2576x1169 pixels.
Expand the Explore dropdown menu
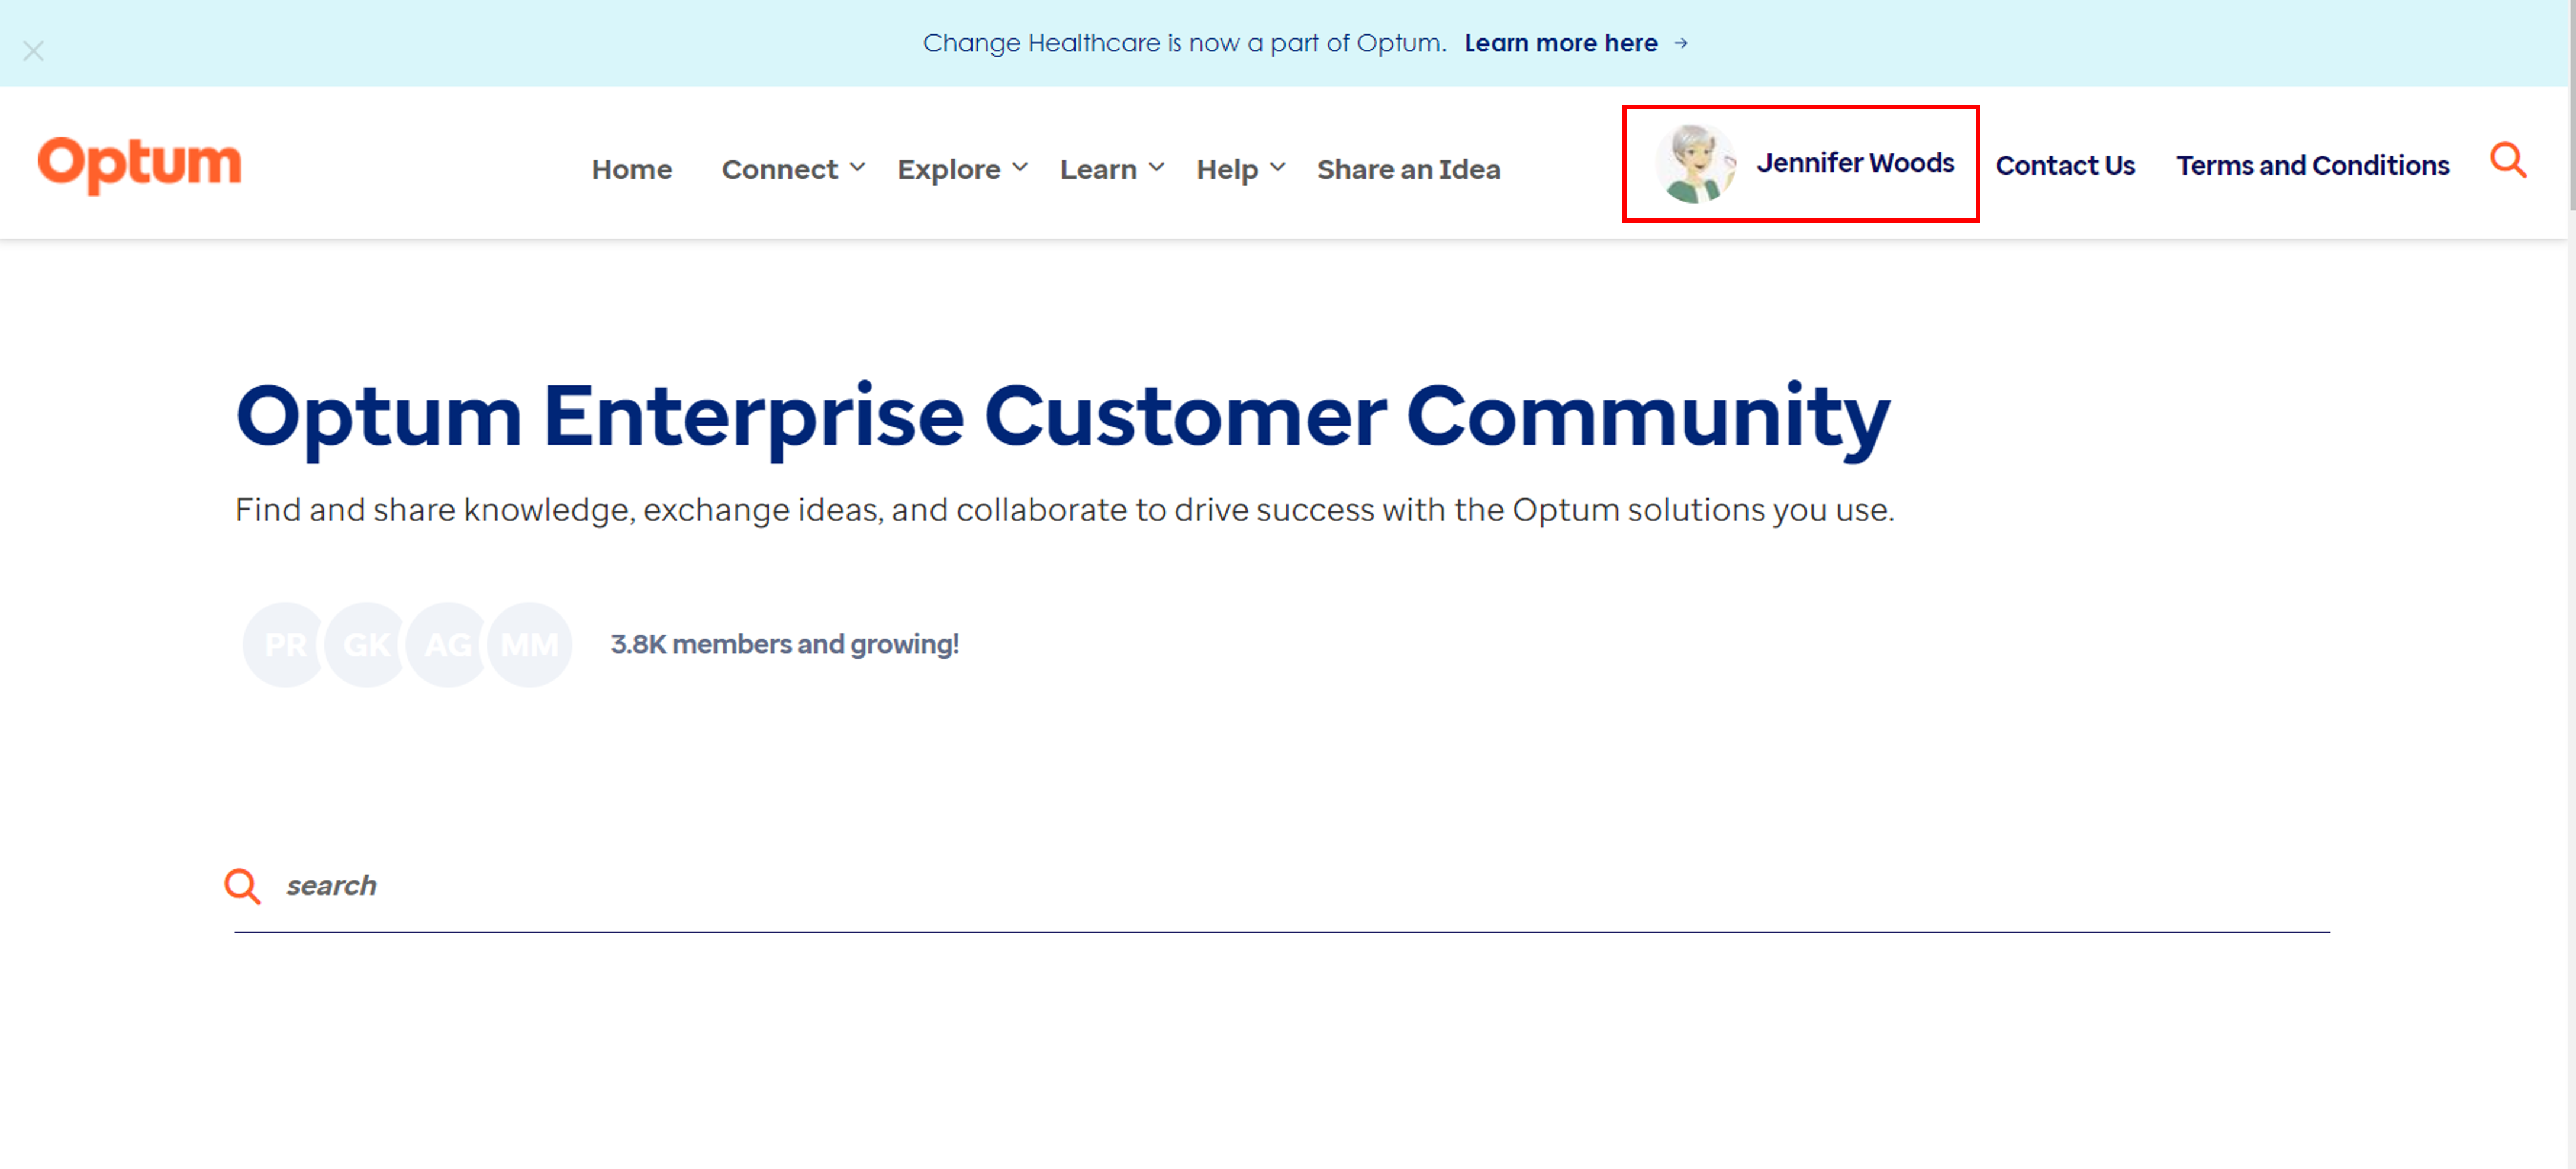pos(961,169)
